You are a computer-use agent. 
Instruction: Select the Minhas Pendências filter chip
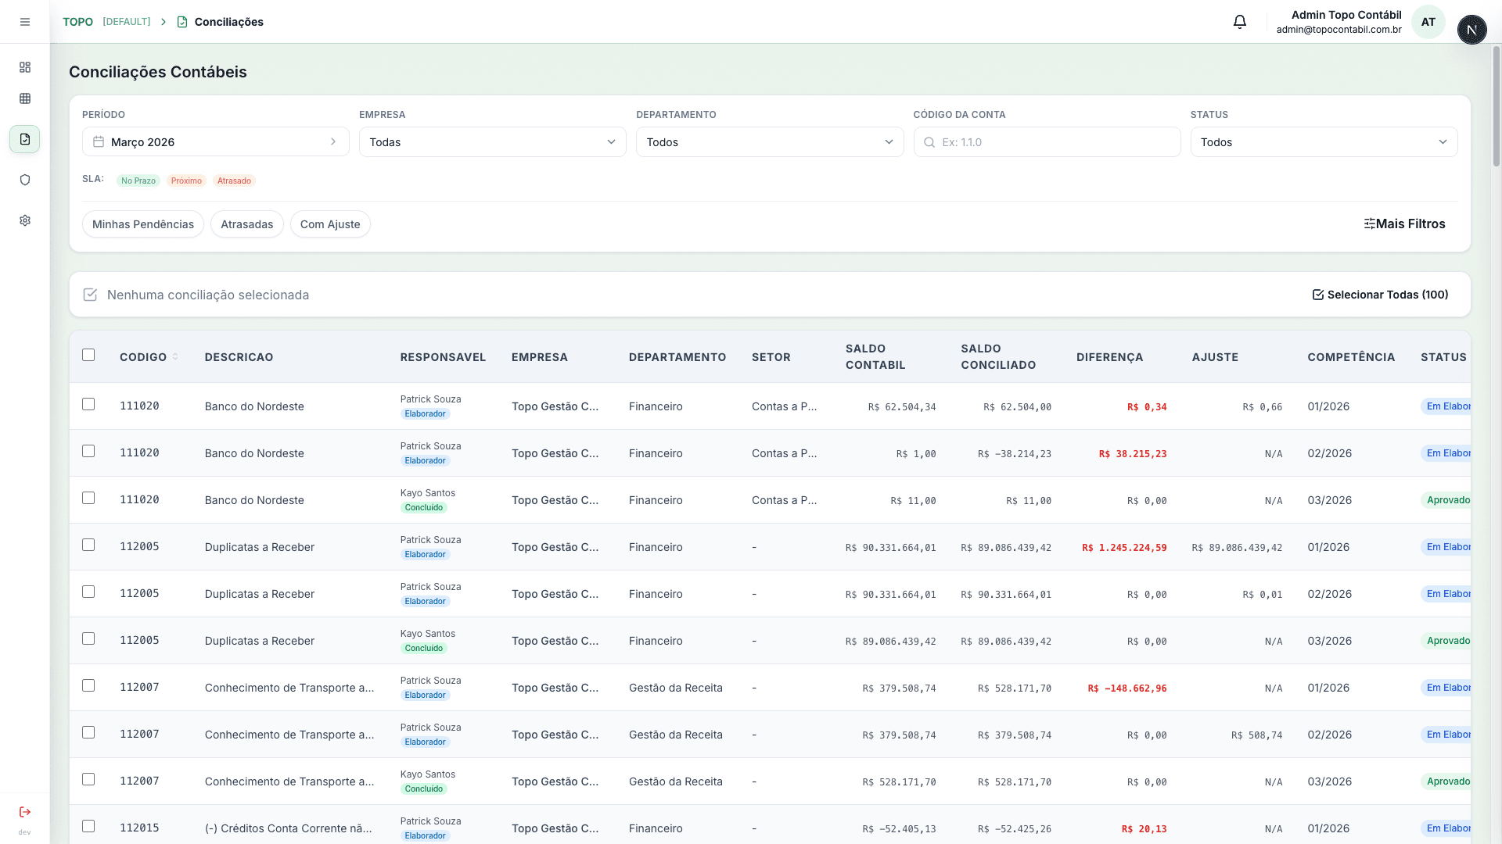click(x=143, y=224)
